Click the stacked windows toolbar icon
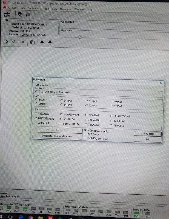The height and width of the screenshot is (219, 169). click(x=21, y=15)
